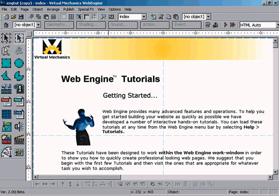The image size is (279, 196).
Task: Expand the index page dropdown
Action: [144, 17]
